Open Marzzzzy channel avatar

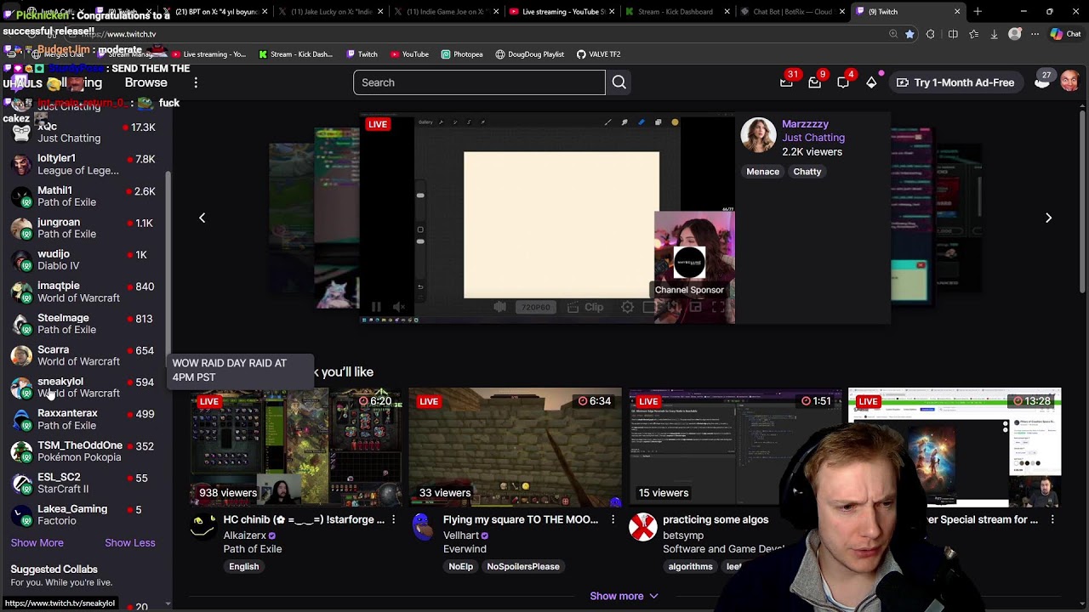(x=758, y=136)
